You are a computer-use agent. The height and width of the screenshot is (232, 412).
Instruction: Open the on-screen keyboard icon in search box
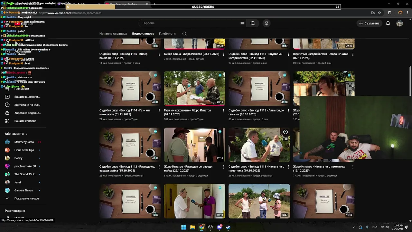pos(242,23)
